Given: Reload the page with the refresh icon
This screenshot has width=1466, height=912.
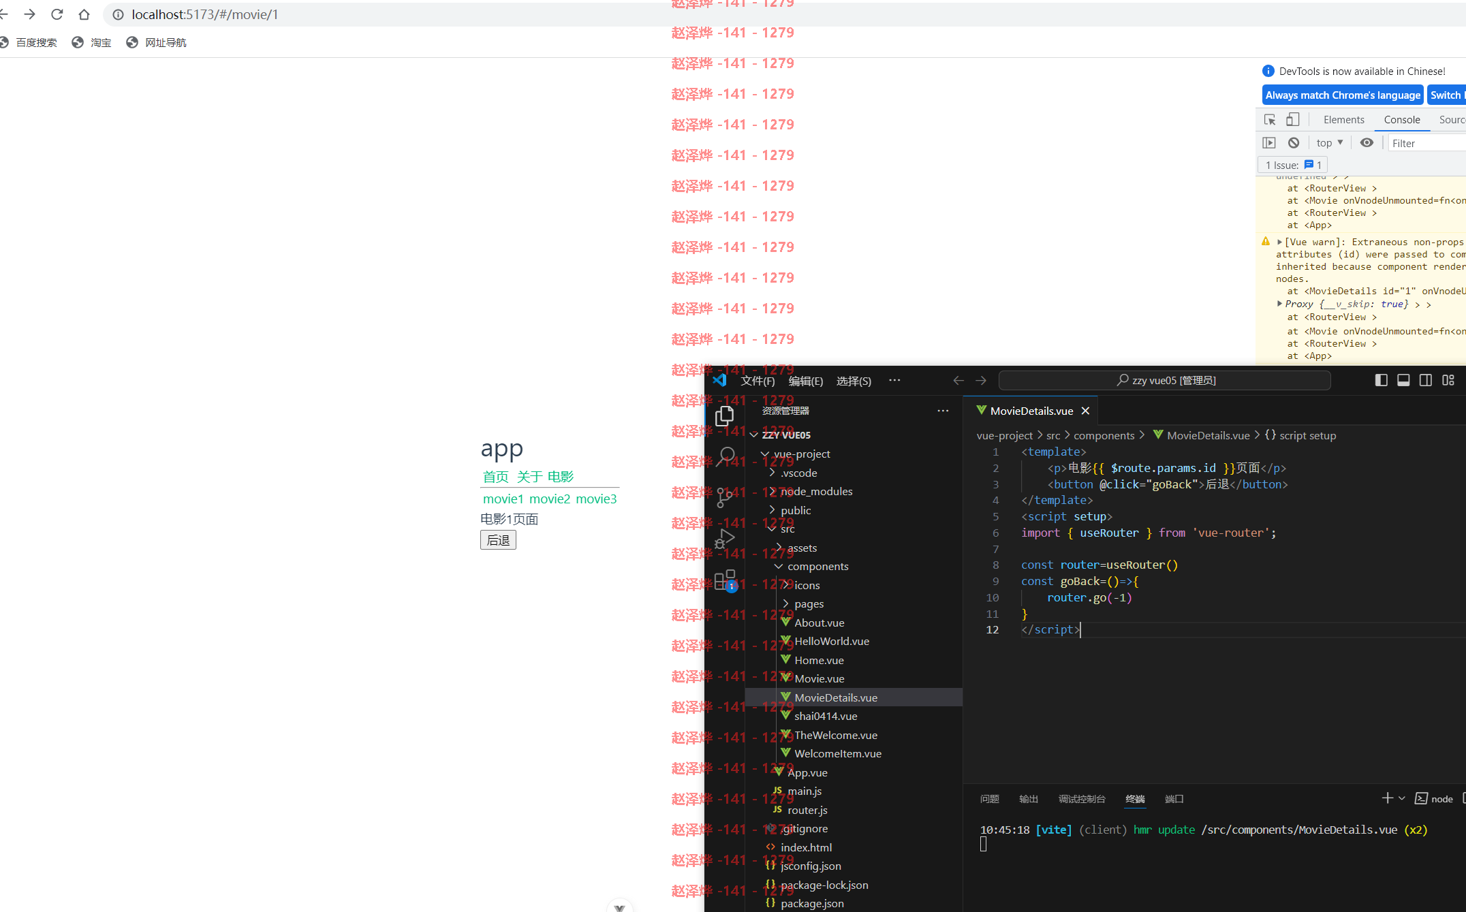Looking at the screenshot, I should 57,14.
